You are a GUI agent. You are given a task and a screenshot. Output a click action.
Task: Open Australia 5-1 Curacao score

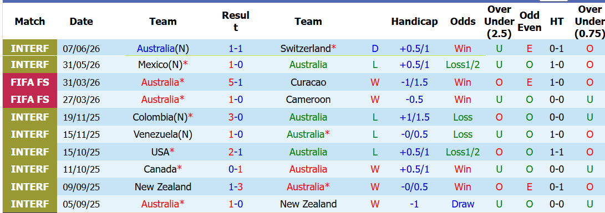tap(235, 82)
